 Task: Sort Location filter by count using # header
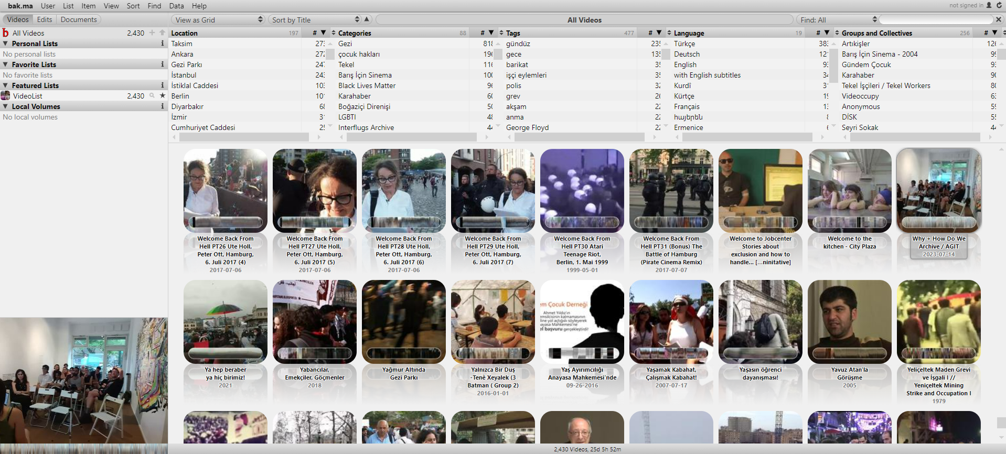point(314,33)
